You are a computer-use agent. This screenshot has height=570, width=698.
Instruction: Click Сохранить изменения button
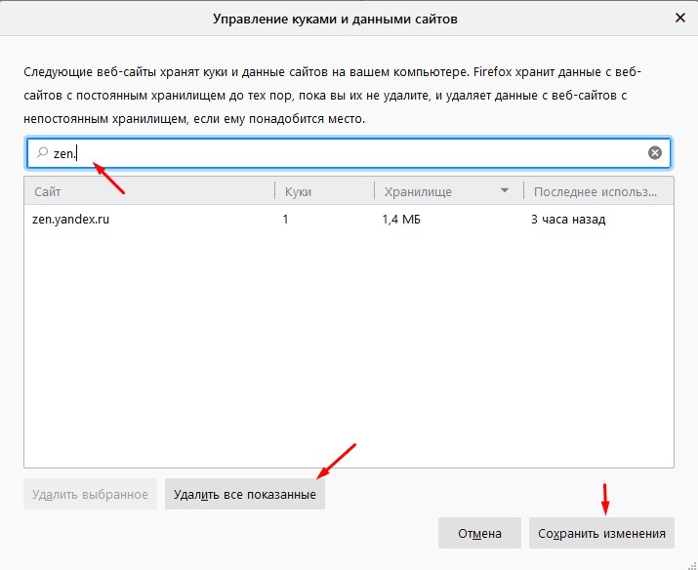[x=601, y=533]
